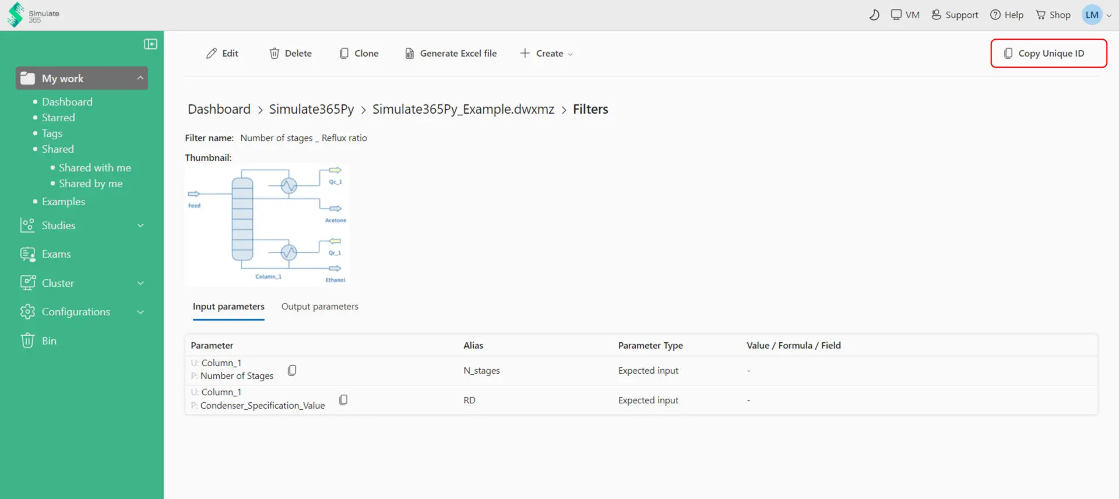Screen dimensions: 1119x499
Task: Expand the Cluster section chevron
Action: coord(140,283)
